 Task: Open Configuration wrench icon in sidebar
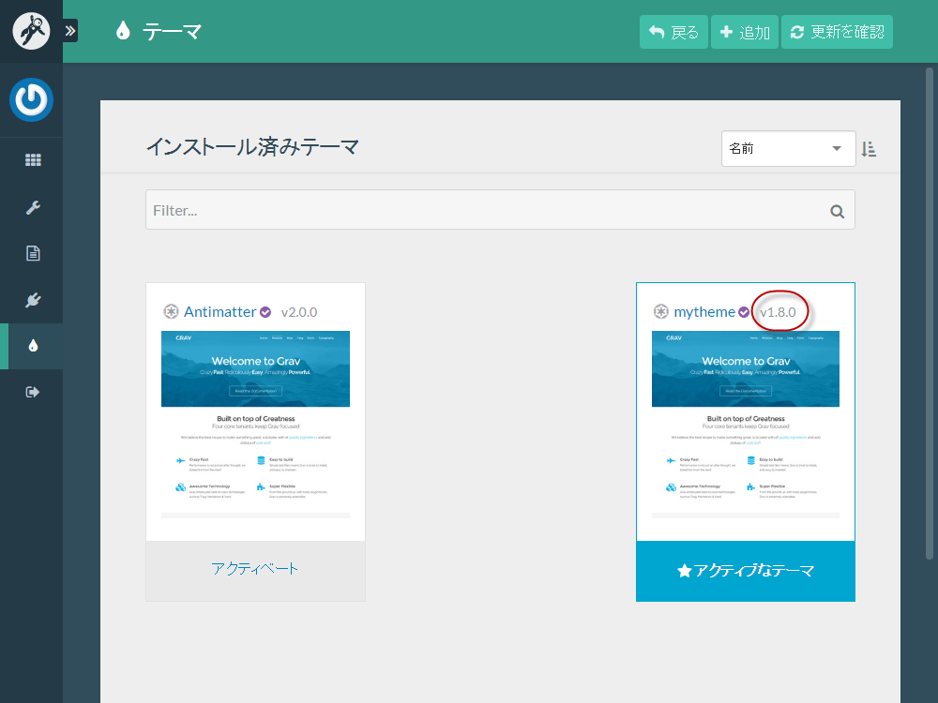[x=33, y=207]
